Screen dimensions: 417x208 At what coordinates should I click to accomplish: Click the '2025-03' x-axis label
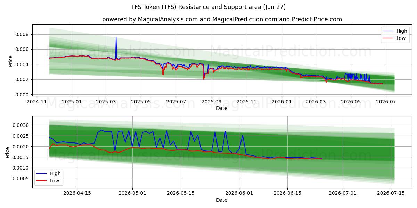pos(106,102)
